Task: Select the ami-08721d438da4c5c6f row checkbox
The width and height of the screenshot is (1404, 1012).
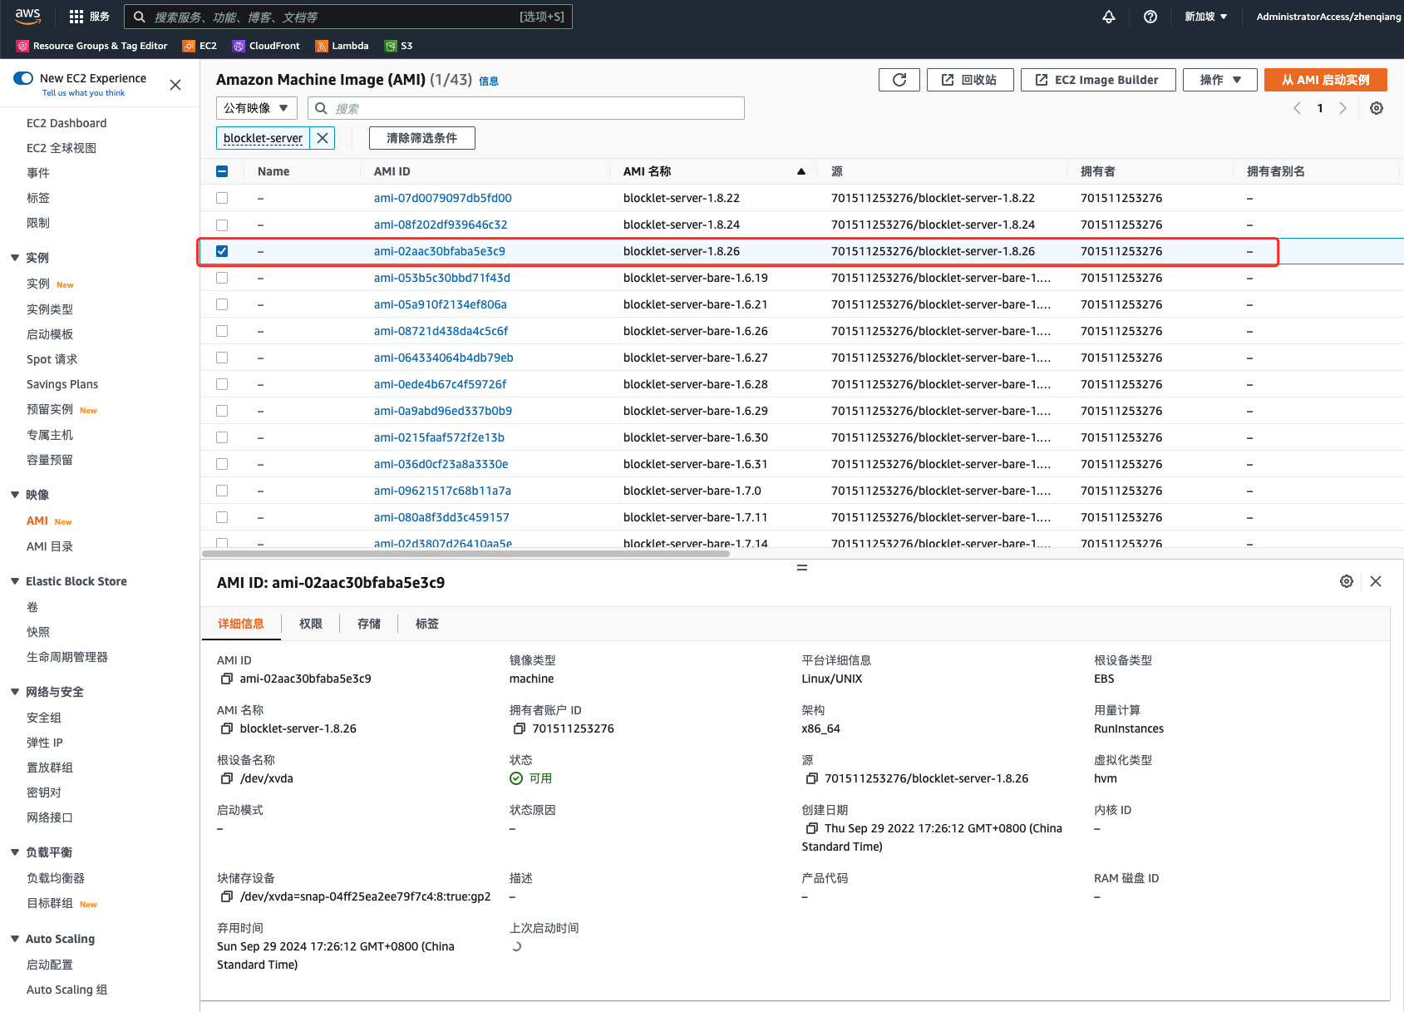Action: pyautogui.click(x=222, y=331)
